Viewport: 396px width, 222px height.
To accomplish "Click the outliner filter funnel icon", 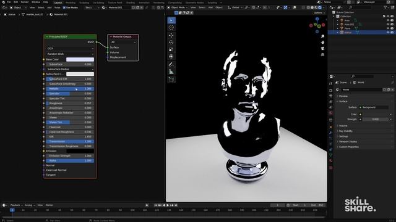I will pyautogui.click(x=385, y=7).
